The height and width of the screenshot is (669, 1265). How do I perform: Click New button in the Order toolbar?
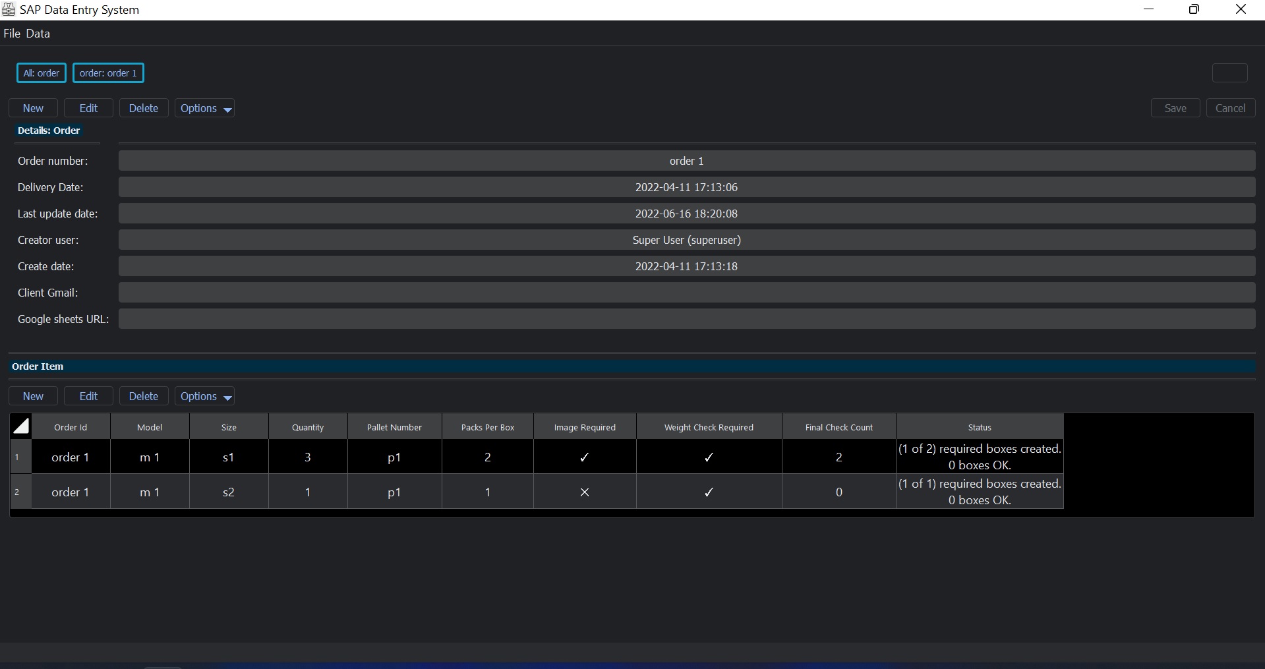[33, 108]
